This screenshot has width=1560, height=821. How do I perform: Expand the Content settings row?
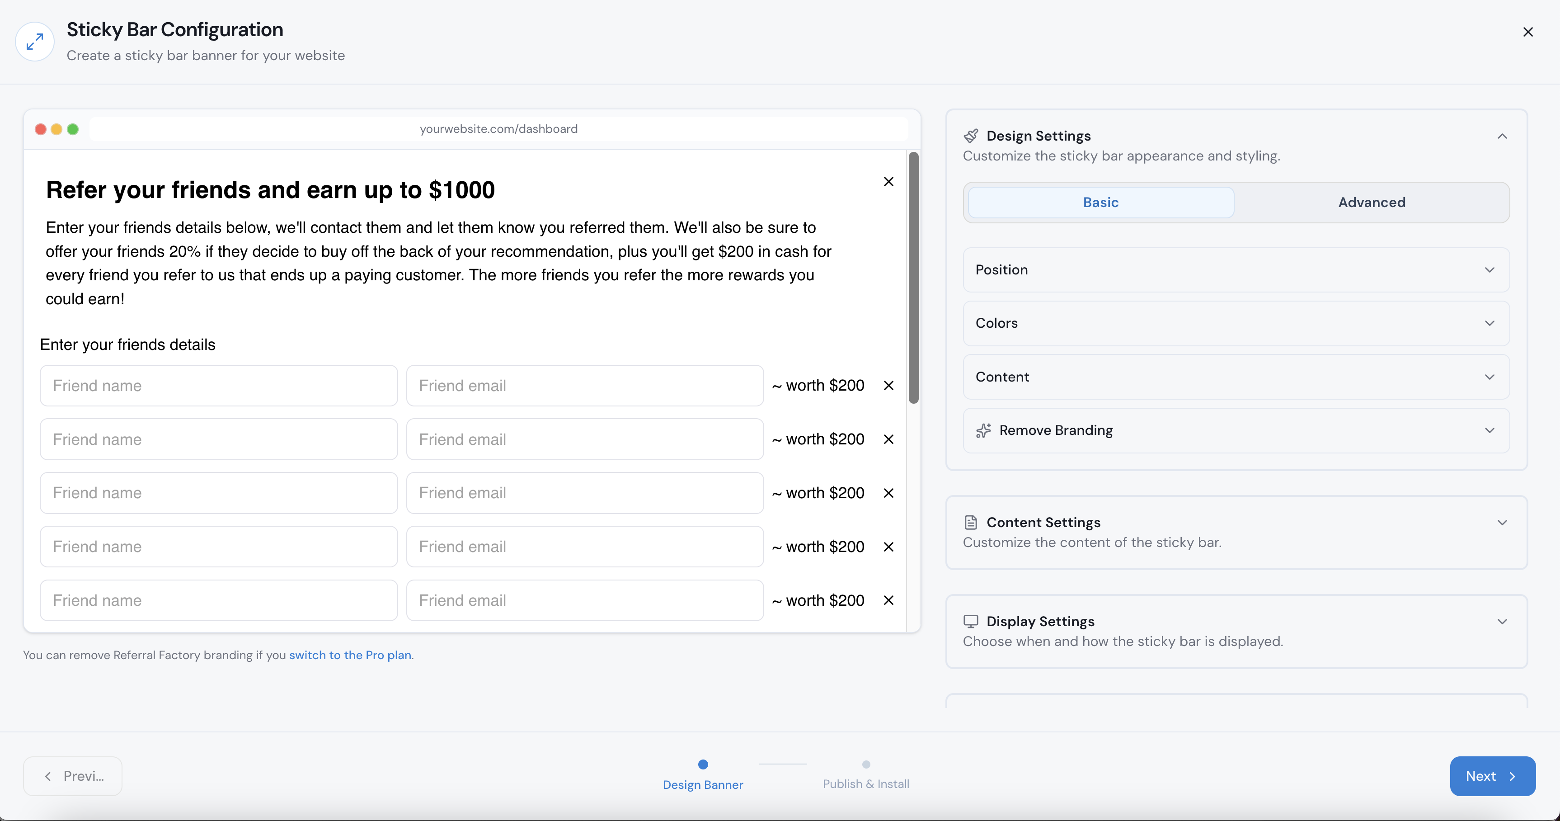1236,377
